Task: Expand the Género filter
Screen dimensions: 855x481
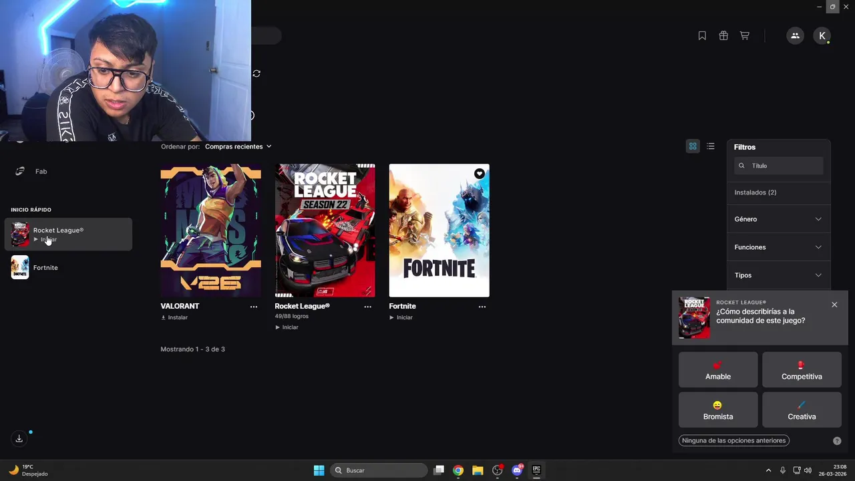Action: point(778,219)
